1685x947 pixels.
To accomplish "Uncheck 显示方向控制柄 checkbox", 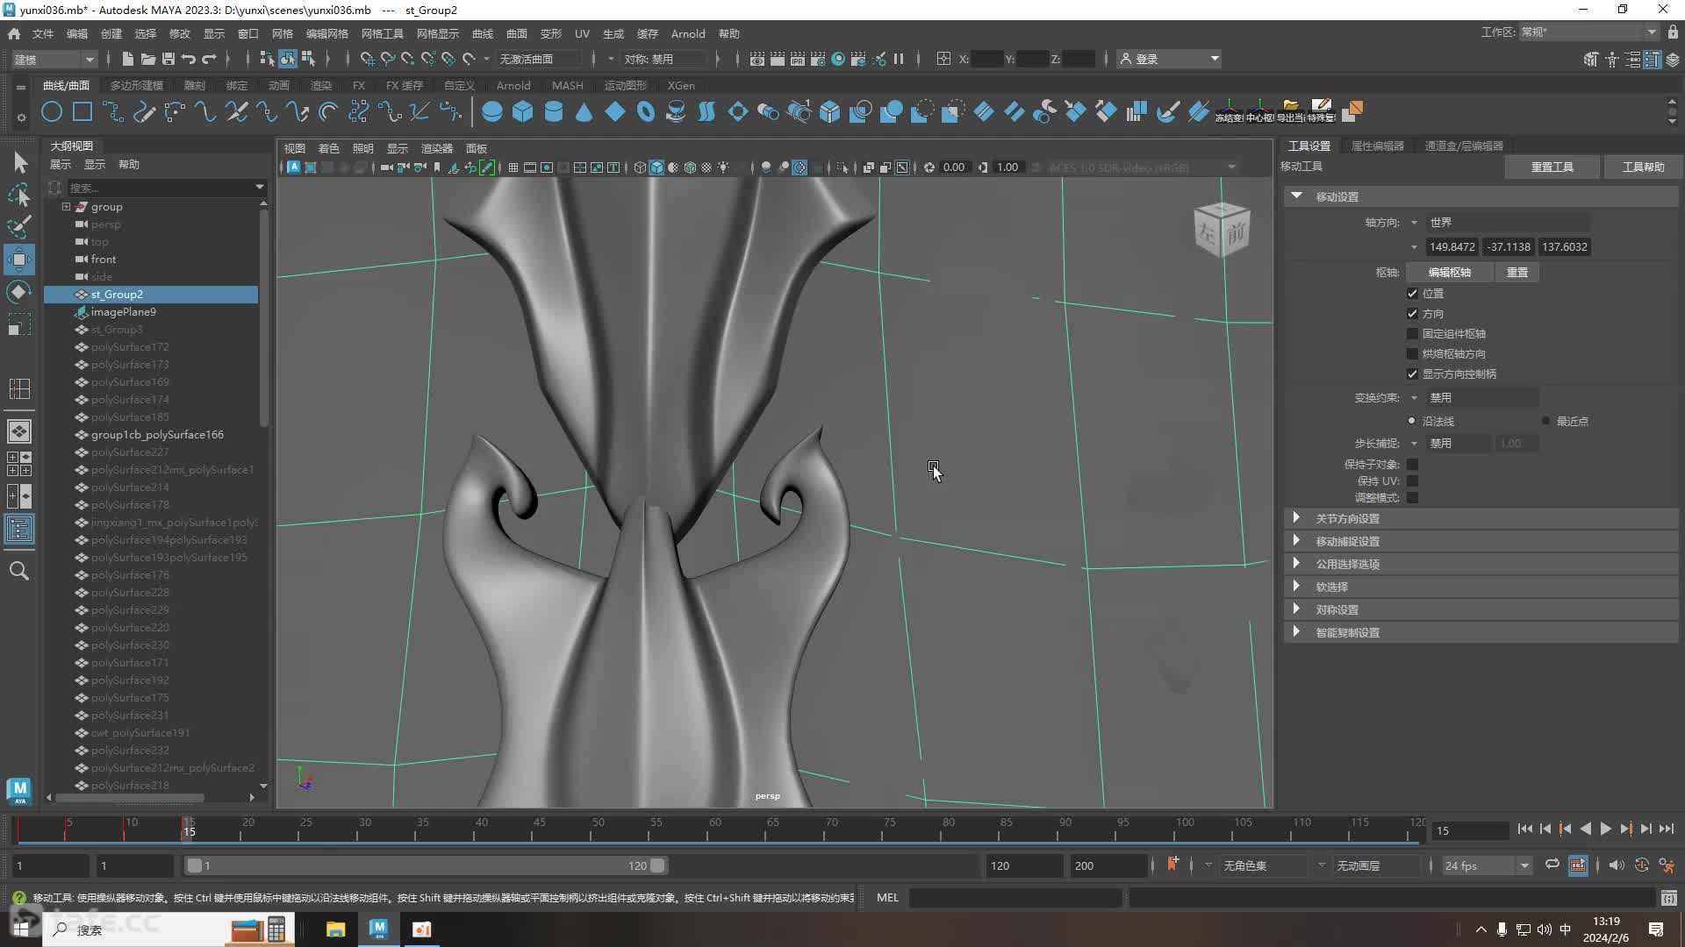I will (1412, 374).
